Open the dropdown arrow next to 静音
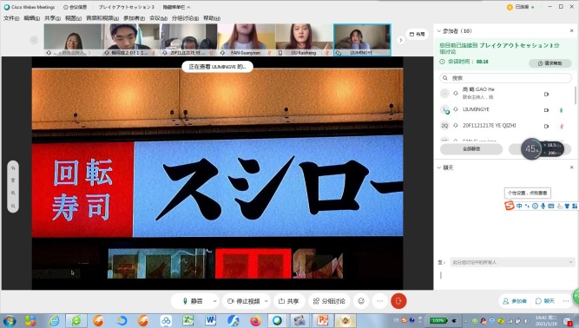 click(215, 301)
